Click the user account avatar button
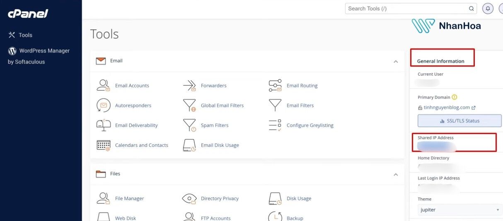Screen dimensions: 503x221 500,8
